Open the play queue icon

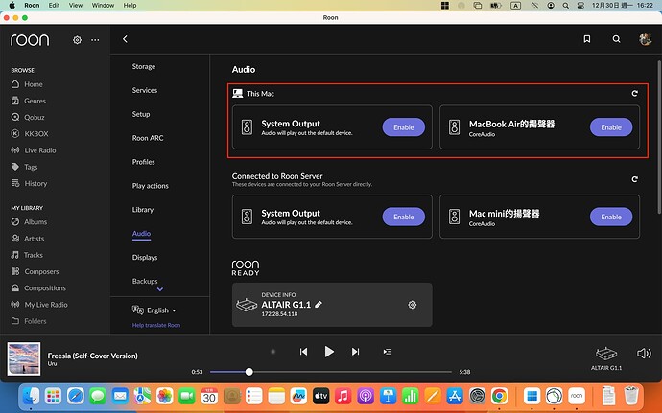coord(387,352)
